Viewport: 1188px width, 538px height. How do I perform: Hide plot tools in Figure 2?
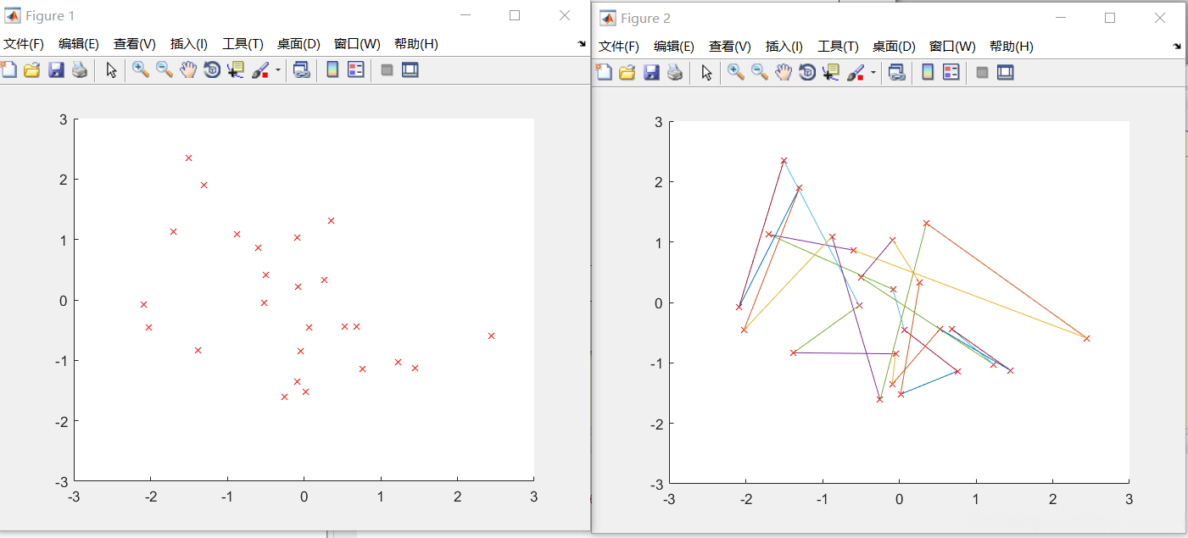982,73
